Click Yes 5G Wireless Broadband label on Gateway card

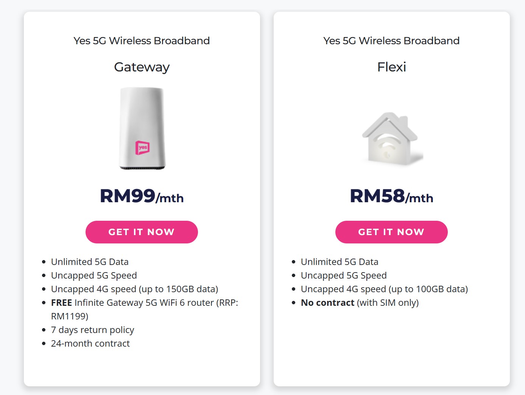point(142,41)
